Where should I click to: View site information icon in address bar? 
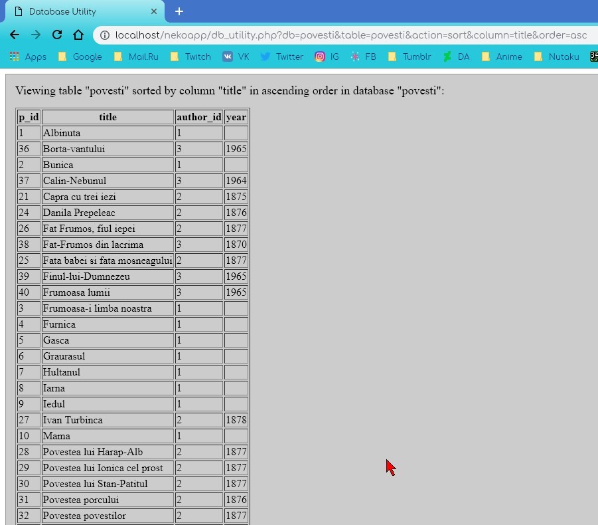tap(105, 35)
